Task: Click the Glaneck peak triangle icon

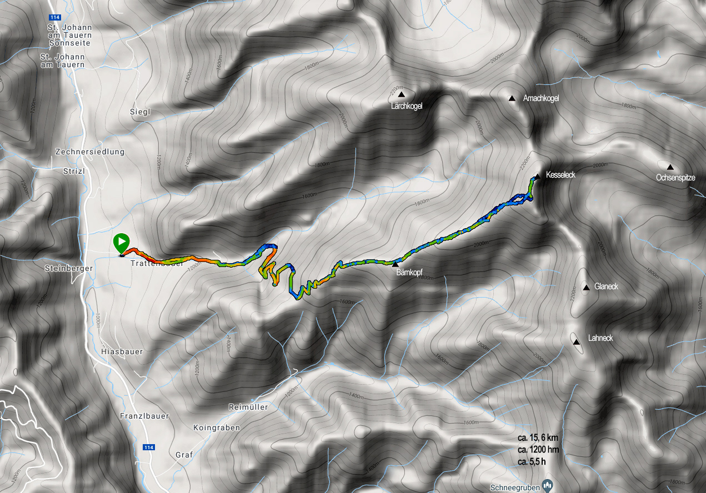Action: (x=585, y=287)
